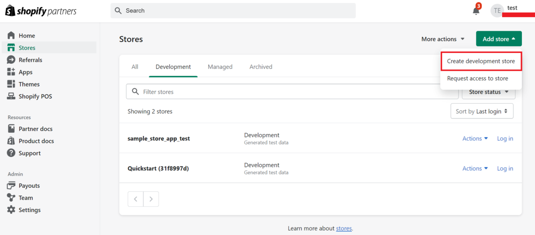Screen dimensions: 535x235
Task: Open the stores learn more link
Action: (x=344, y=228)
